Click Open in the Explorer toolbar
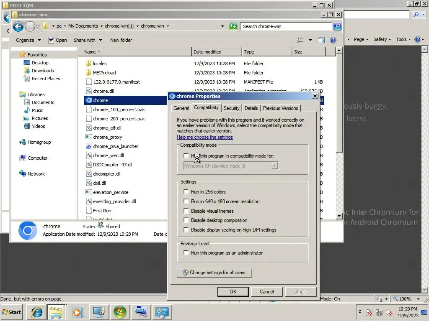 tap(57, 40)
